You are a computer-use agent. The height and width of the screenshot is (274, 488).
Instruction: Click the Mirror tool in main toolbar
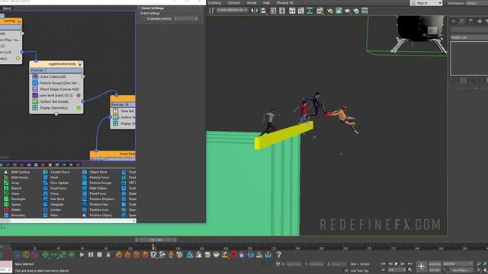pyautogui.click(x=255, y=11)
